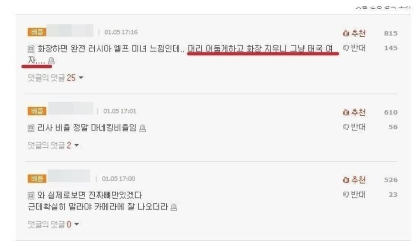Click comment icon before 화장하면 완전 러시아
The image size is (419, 246).
(x=31, y=49)
